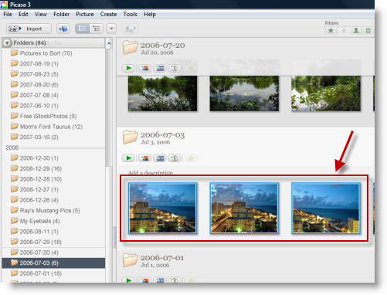Click the Import button

29,29
